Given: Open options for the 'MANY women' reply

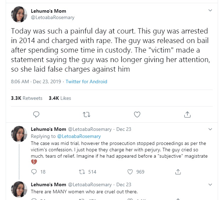Looking at the screenshot, I should pos(210,184).
